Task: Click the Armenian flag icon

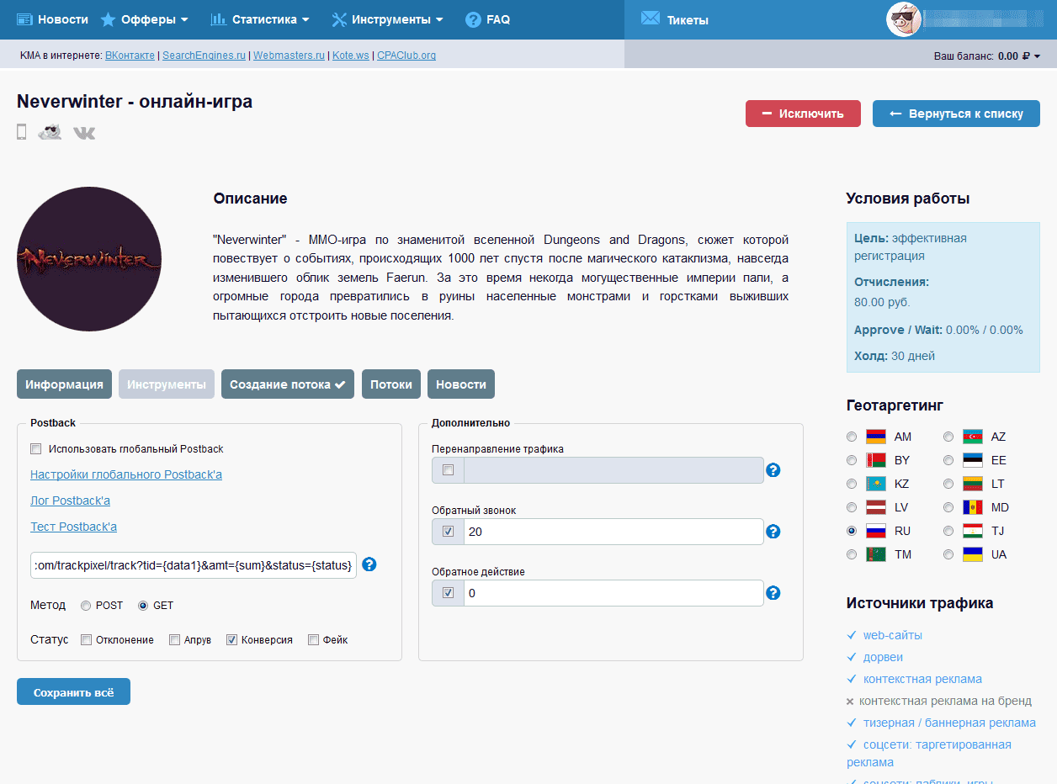Action: (x=876, y=437)
